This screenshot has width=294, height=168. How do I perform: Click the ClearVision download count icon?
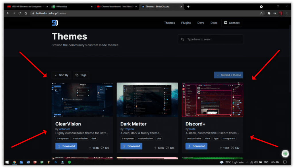(90, 148)
